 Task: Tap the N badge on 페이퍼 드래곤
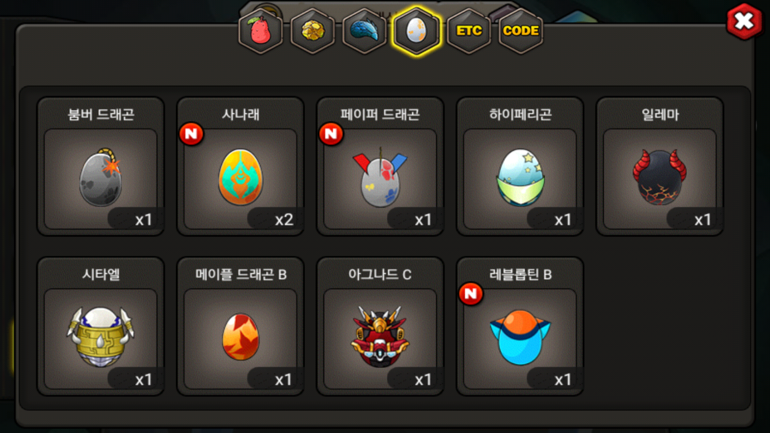click(331, 134)
